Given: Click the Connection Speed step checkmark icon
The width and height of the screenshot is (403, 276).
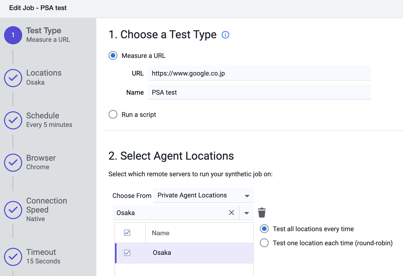Looking at the screenshot, I should point(13,210).
